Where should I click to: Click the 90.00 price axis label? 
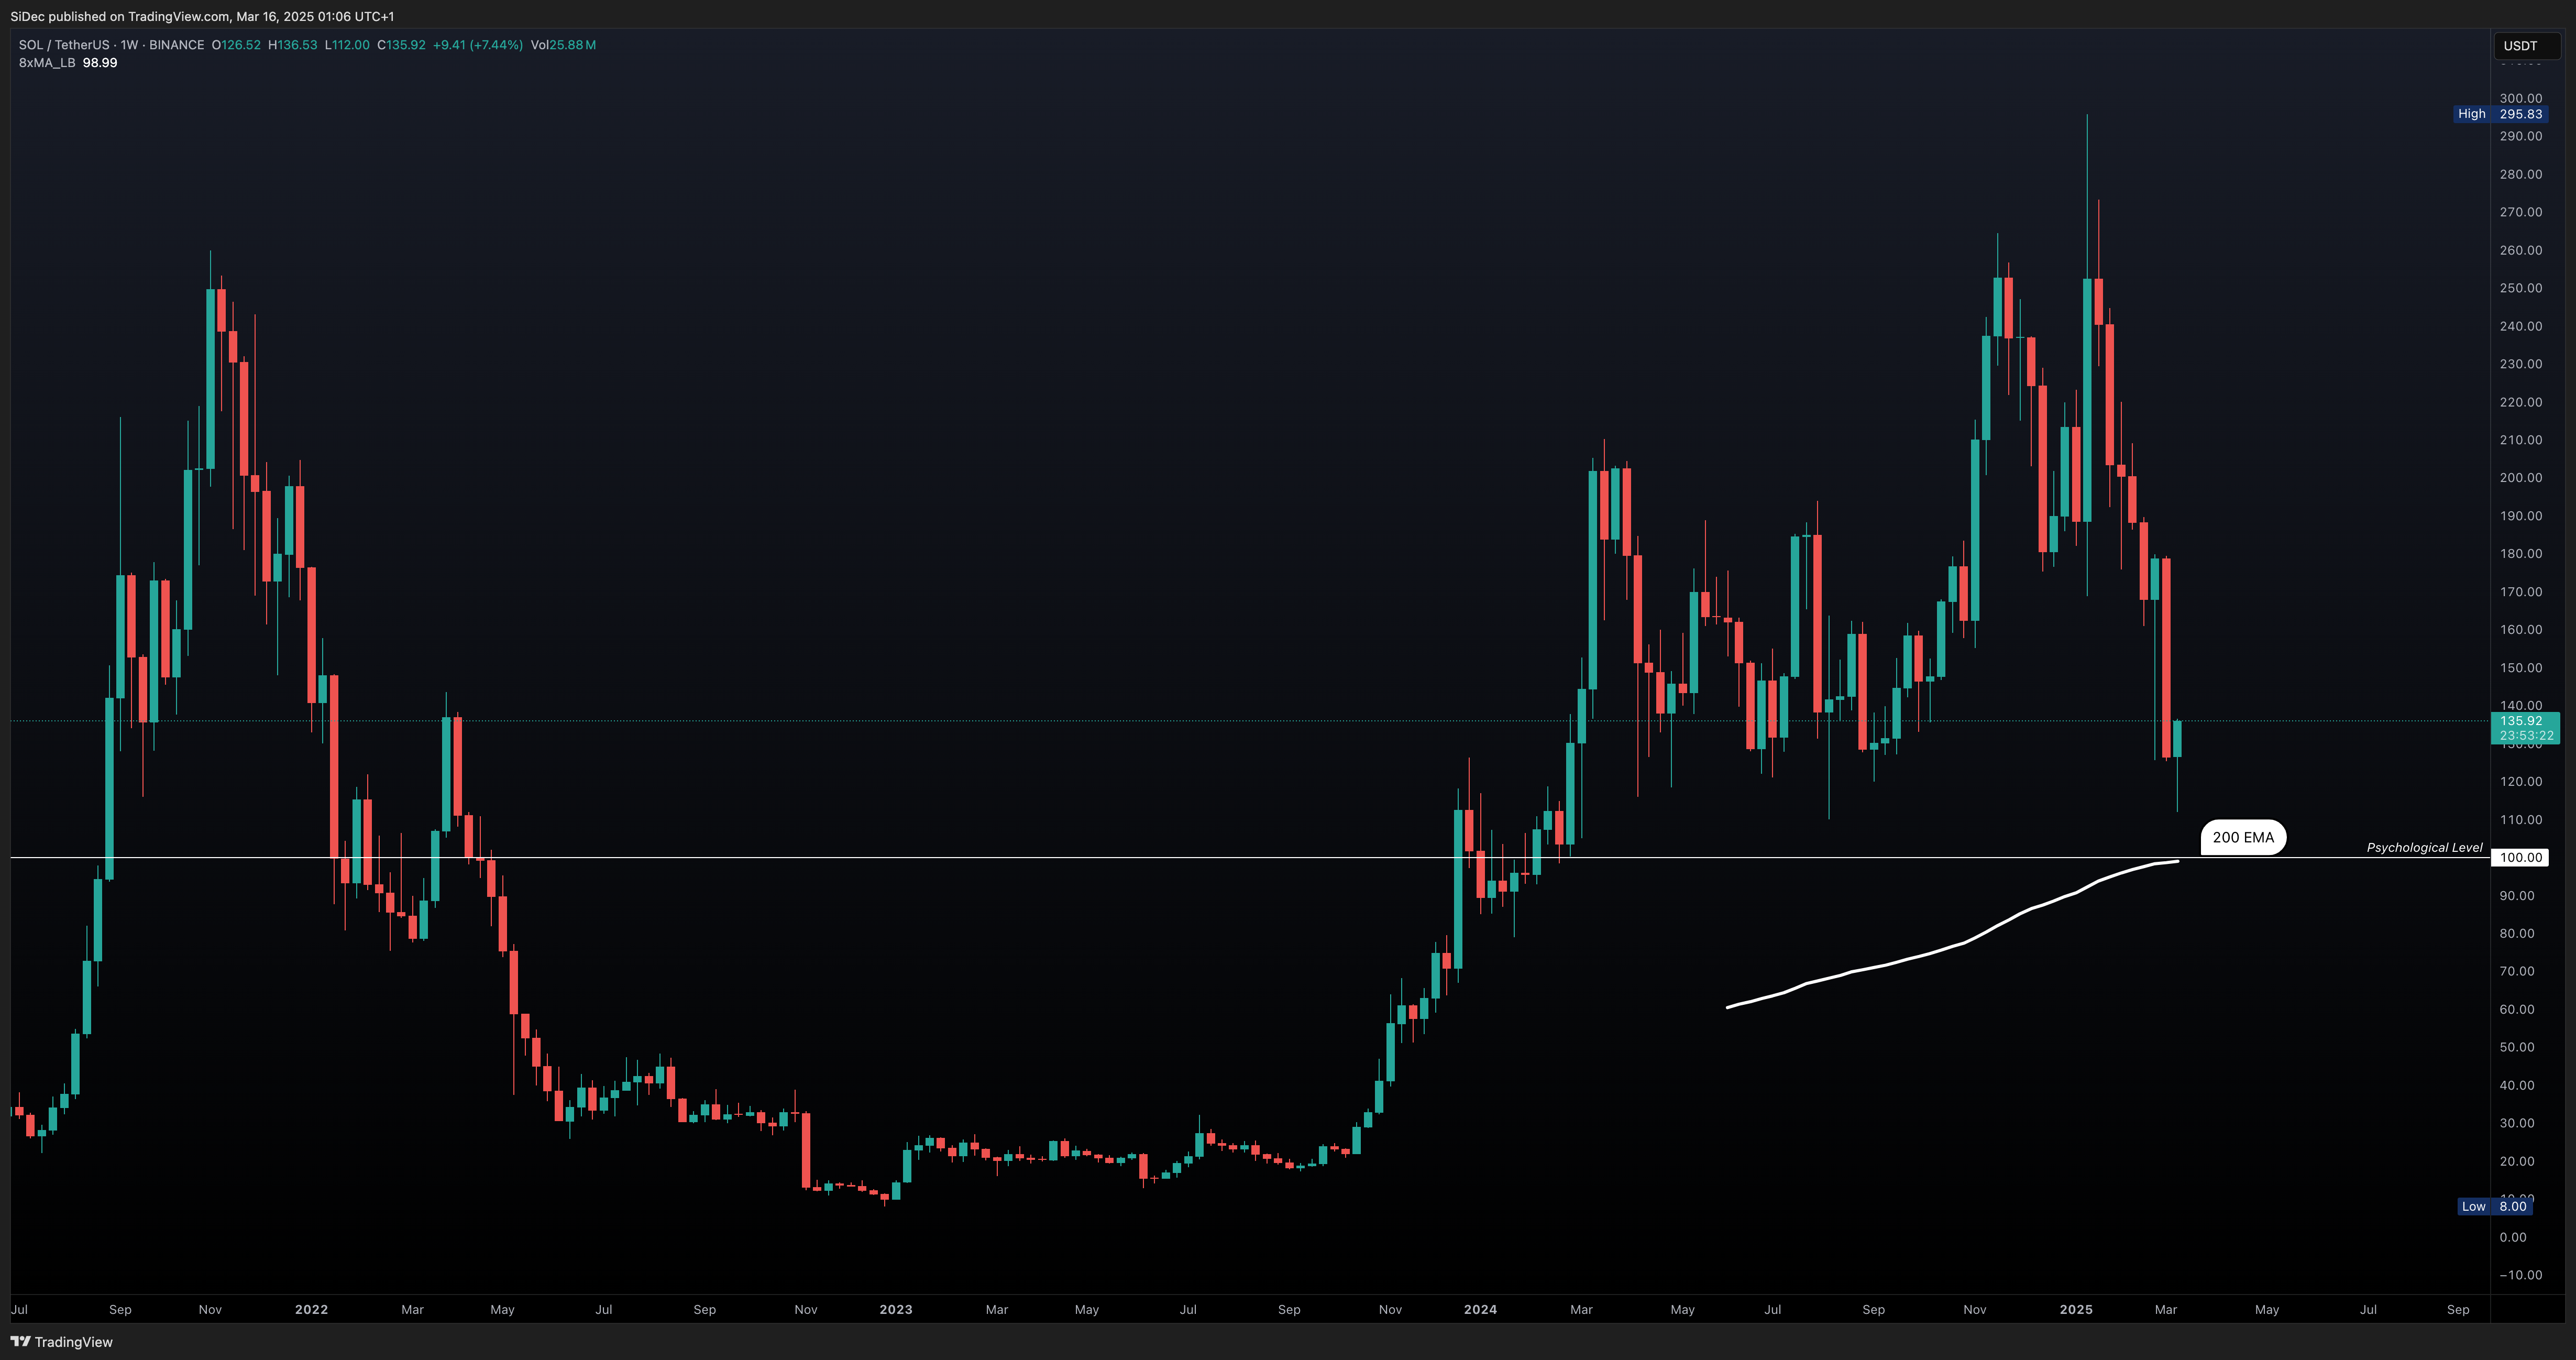pyautogui.click(x=2517, y=896)
